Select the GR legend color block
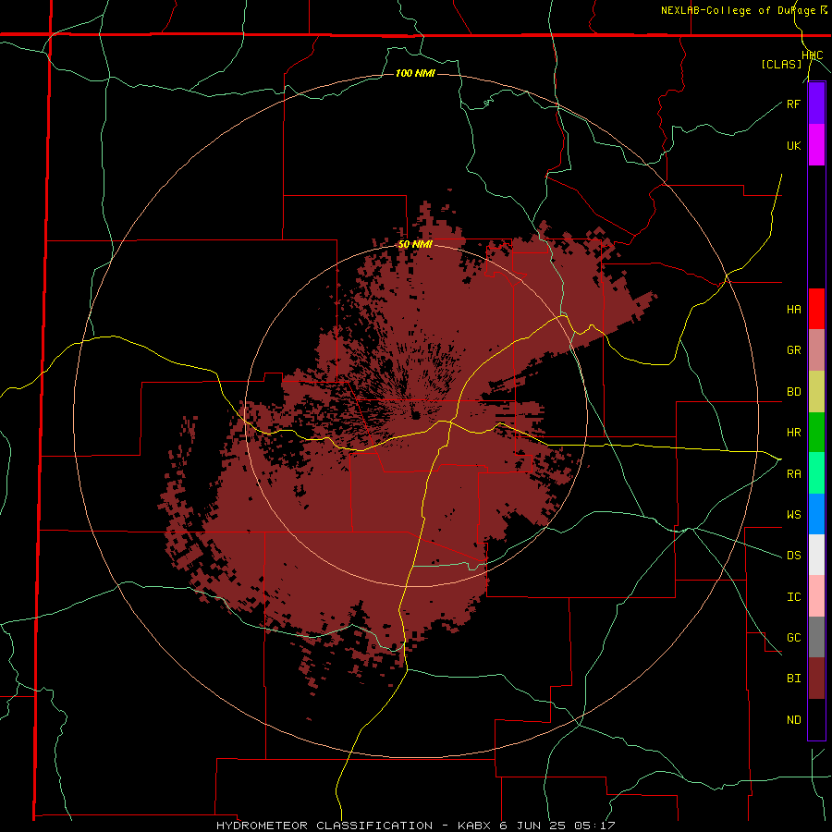 (x=816, y=350)
